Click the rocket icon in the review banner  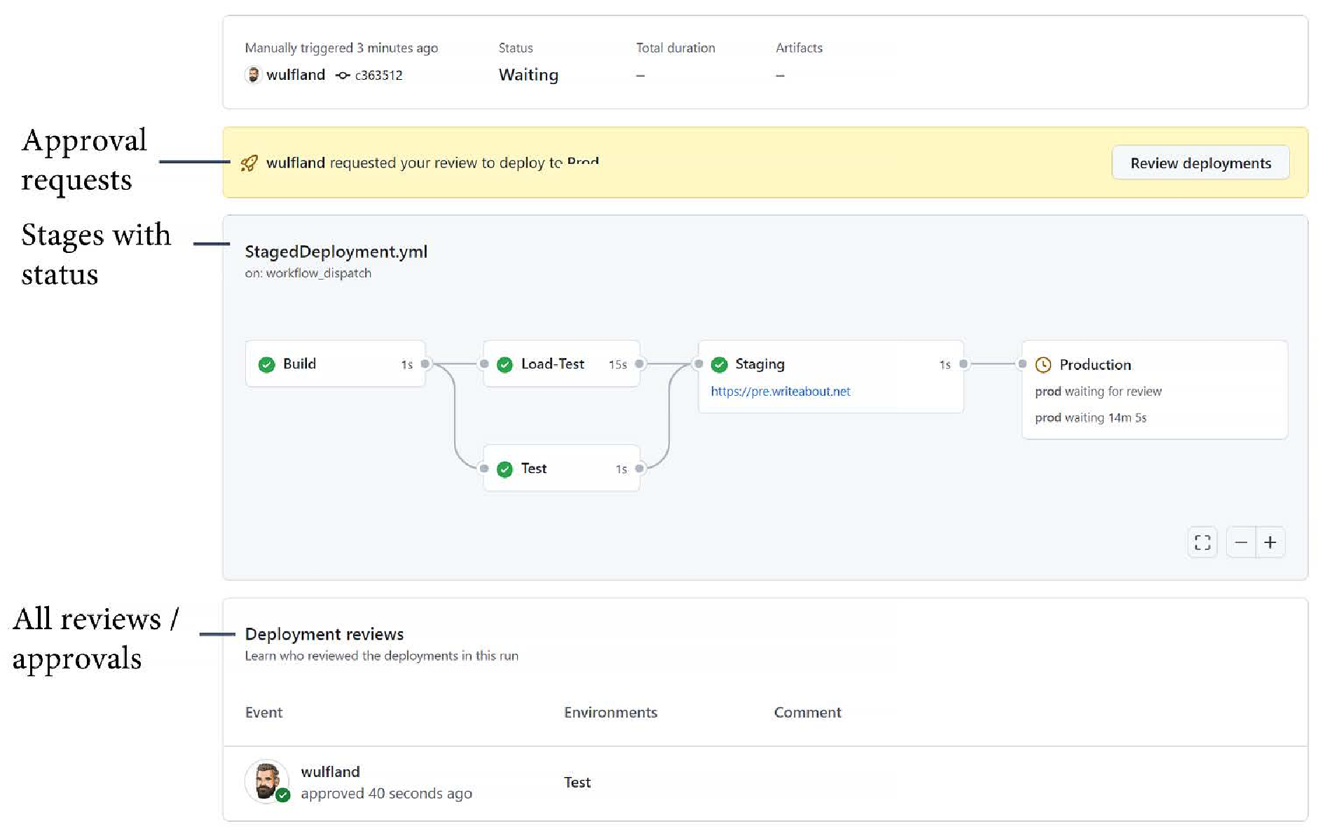pyautogui.click(x=249, y=163)
